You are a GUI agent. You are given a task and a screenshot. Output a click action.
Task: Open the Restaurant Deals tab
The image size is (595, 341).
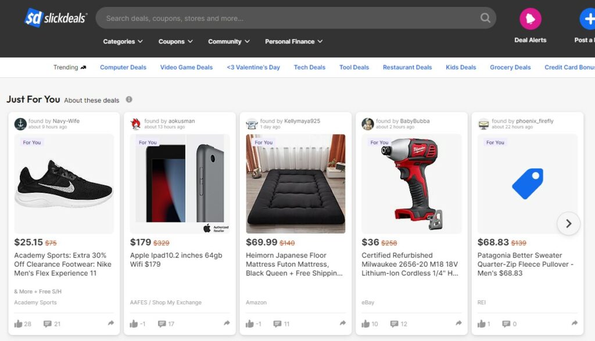[407, 67]
